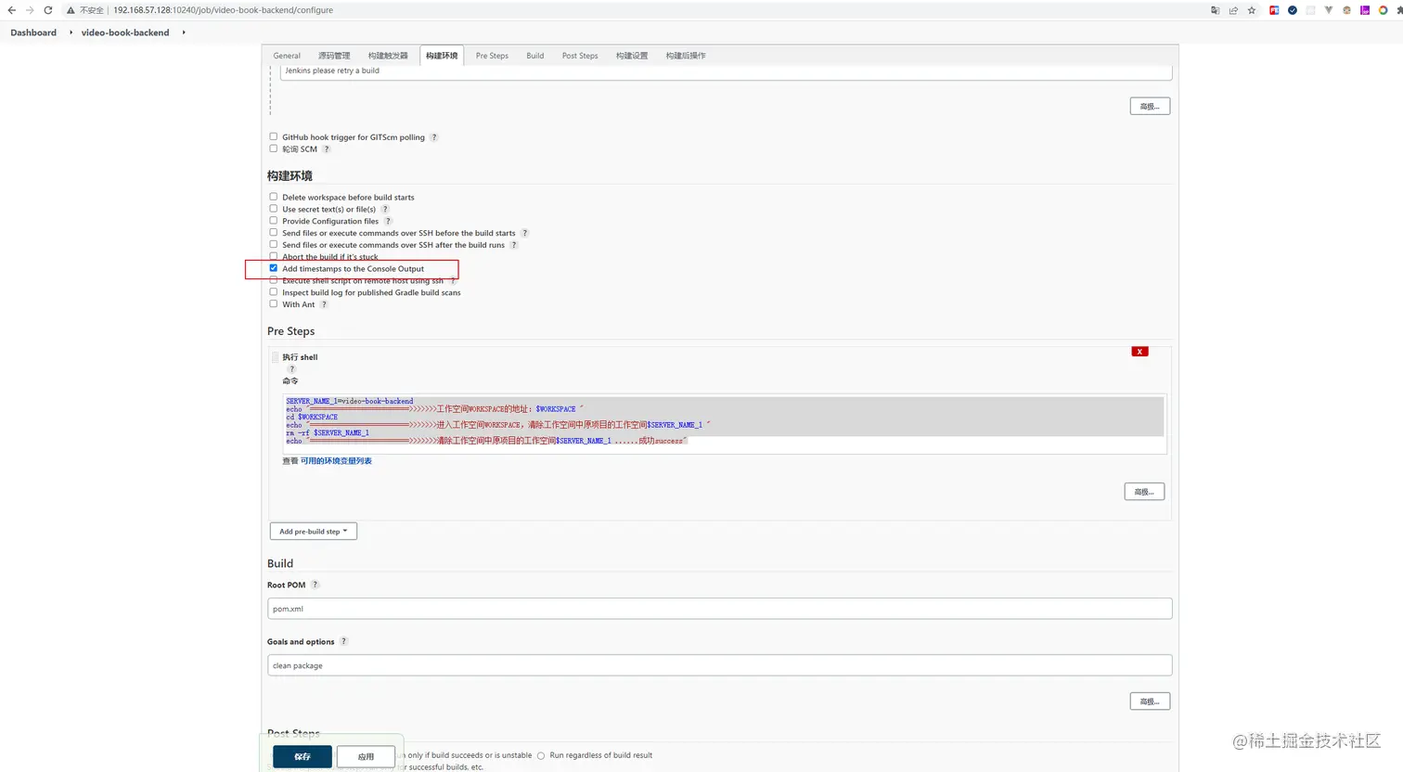This screenshot has height=772, width=1403.
Task: Open the blue checkmark browser extension
Action: (1293, 10)
